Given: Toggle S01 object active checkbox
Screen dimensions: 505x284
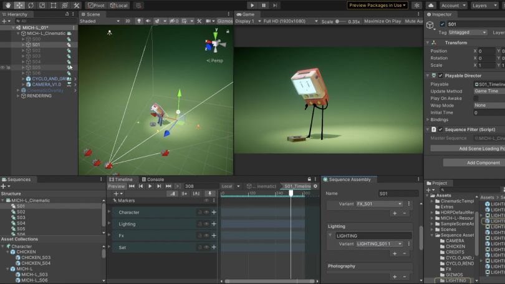Looking at the screenshot, I should [442, 24].
